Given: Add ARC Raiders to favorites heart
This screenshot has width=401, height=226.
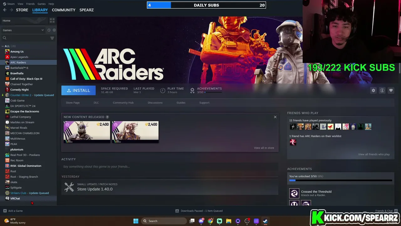Looking at the screenshot, I should point(391,90).
